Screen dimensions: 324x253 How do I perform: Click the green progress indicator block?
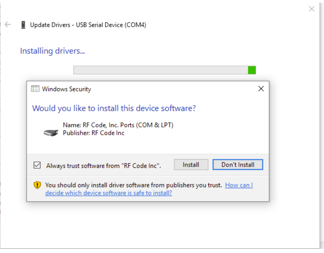(252, 70)
